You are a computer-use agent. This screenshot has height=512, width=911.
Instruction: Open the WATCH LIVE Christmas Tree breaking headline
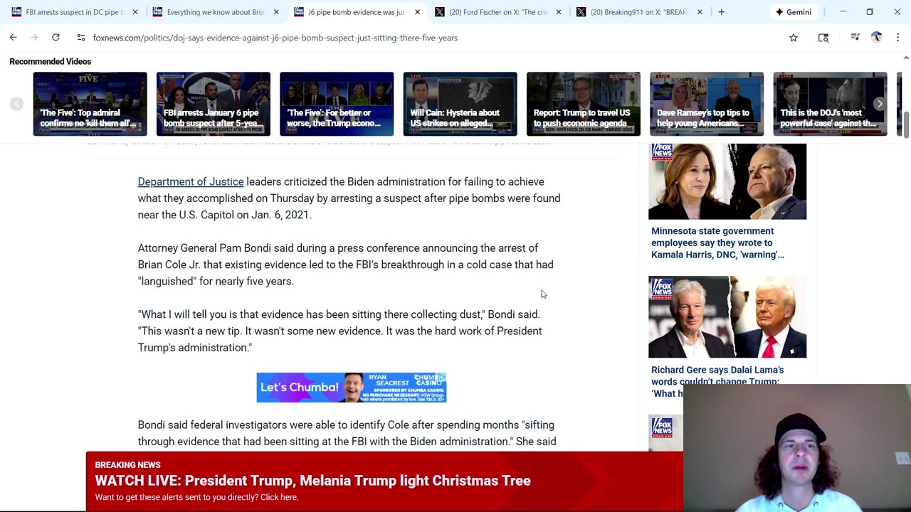313,481
